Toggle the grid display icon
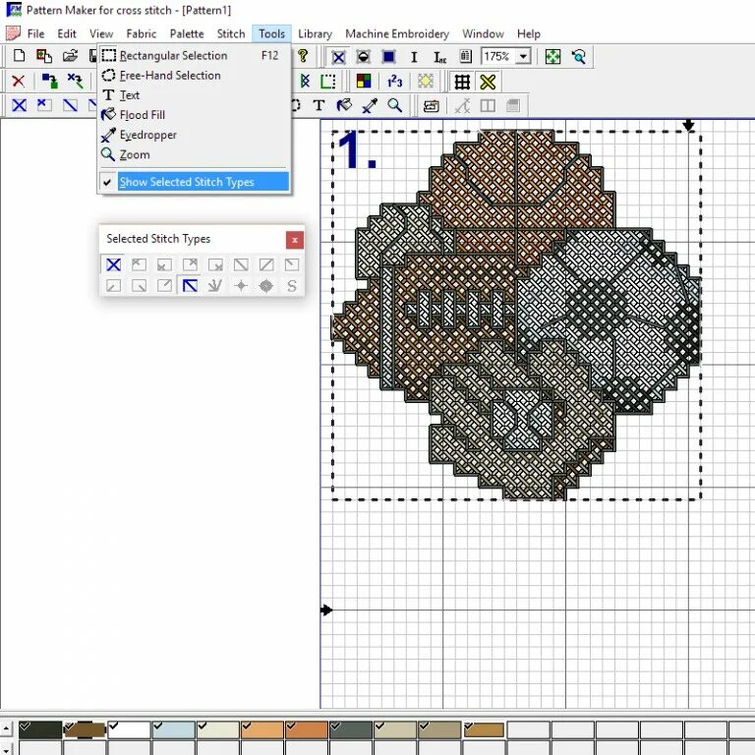 click(x=462, y=82)
